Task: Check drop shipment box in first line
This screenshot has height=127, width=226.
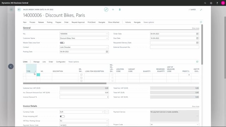Action: (x=81, y=75)
